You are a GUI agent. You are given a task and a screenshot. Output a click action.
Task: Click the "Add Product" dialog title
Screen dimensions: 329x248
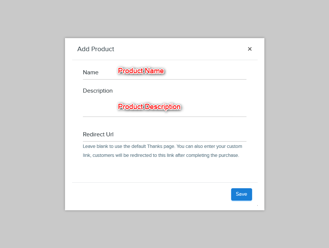click(96, 49)
